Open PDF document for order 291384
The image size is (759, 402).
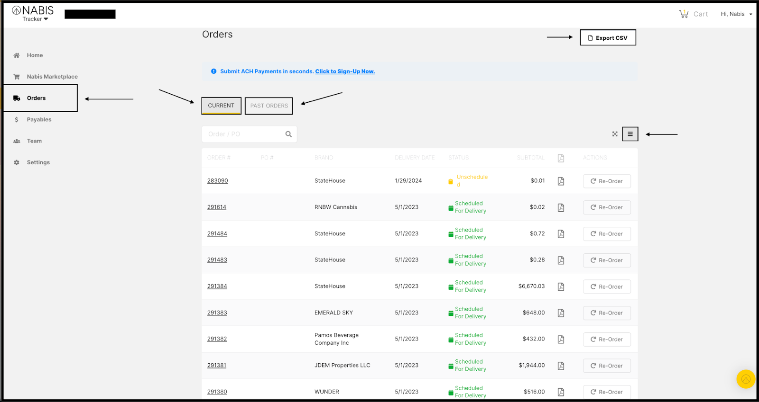[561, 287]
